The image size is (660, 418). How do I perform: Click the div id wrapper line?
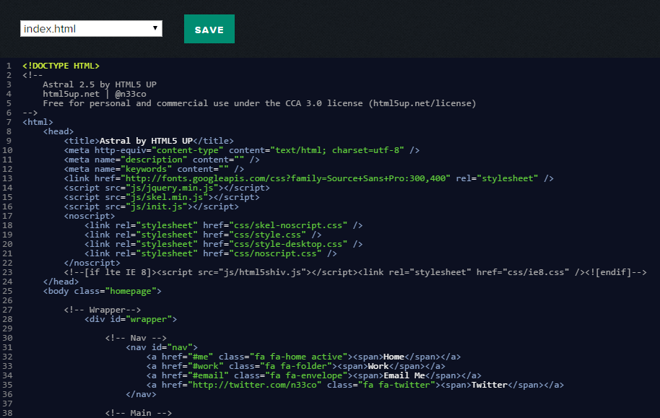tap(131, 319)
